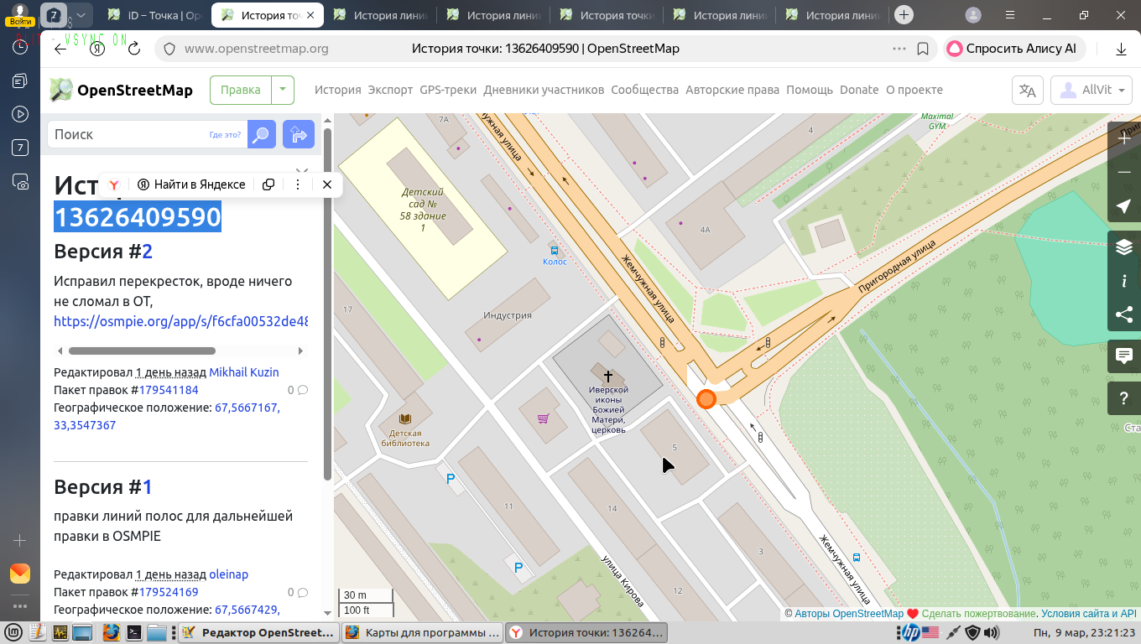Open the AllVit user account dropdown
Viewport: 1141px width, 644px height.
[x=1092, y=91]
